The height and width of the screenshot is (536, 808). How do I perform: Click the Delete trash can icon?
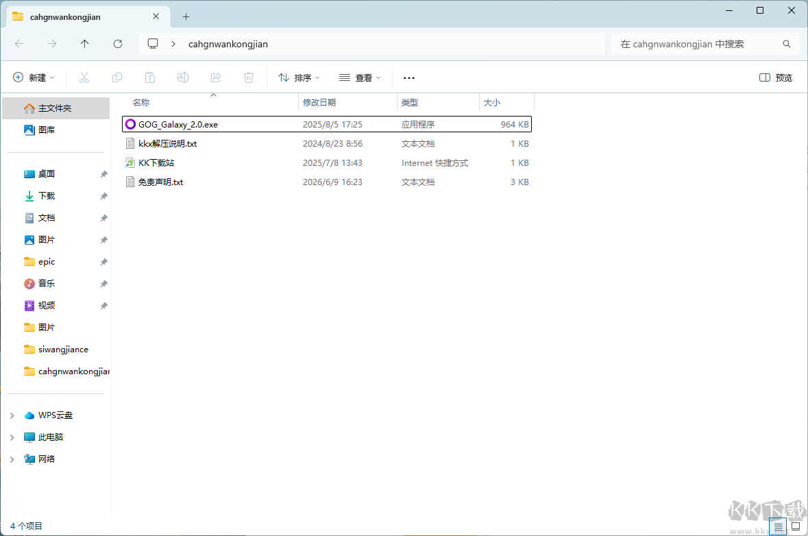click(249, 78)
